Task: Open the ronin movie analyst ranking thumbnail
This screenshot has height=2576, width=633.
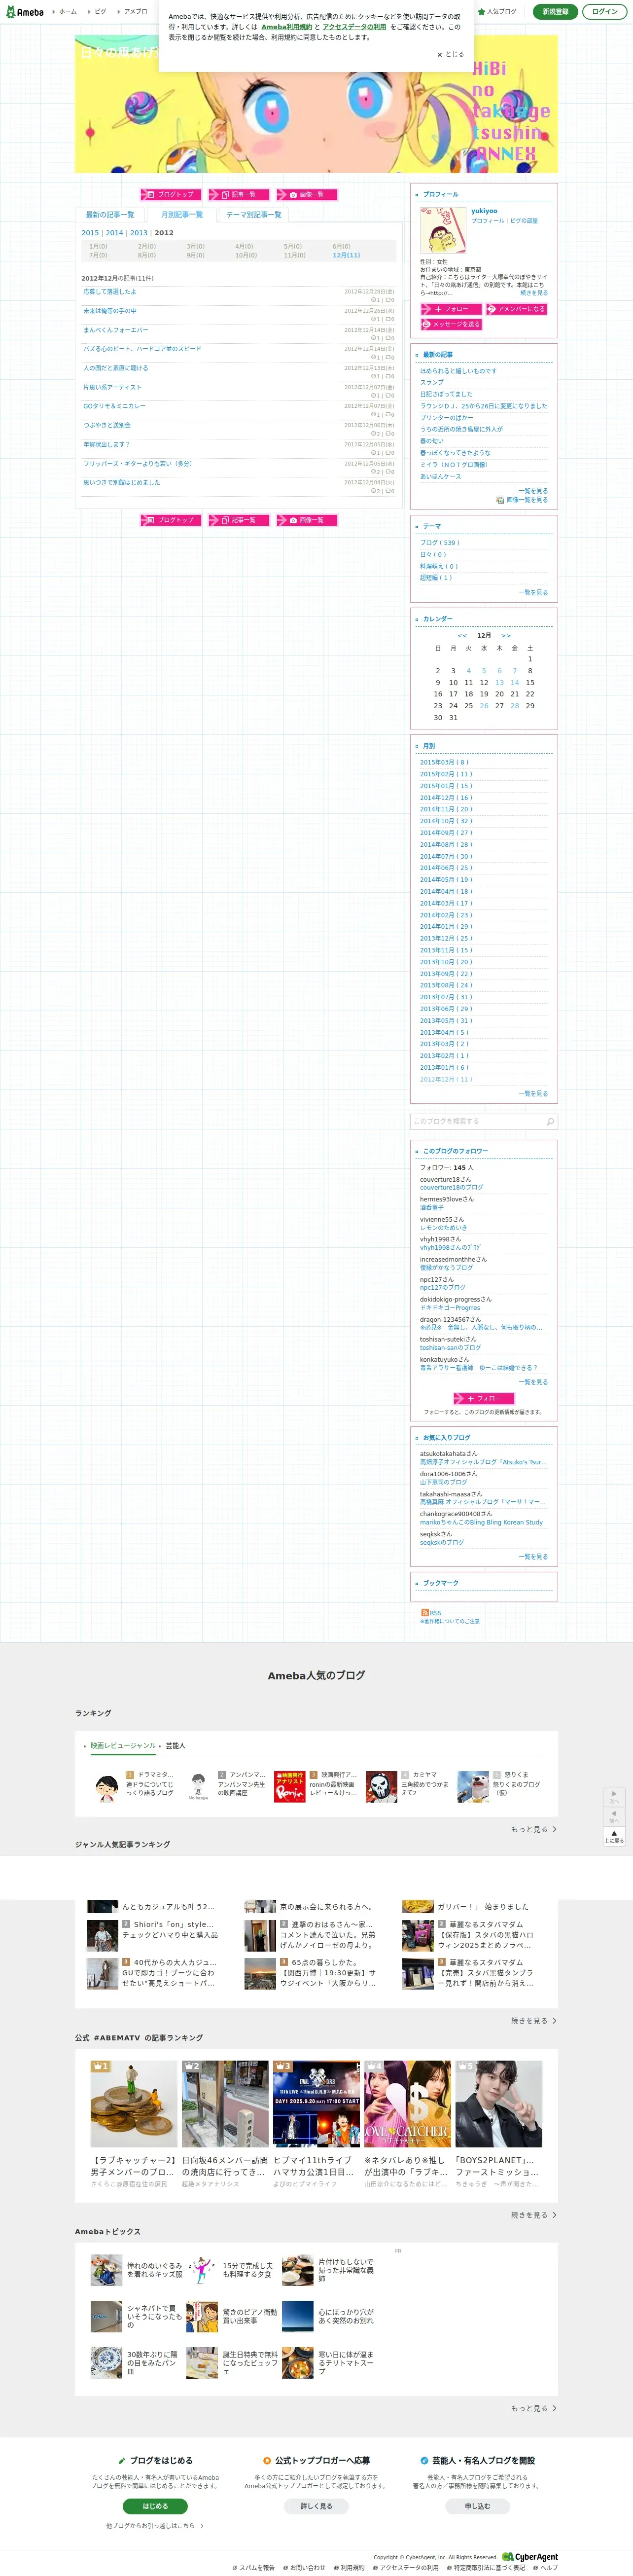Action: [x=290, y=1787]
